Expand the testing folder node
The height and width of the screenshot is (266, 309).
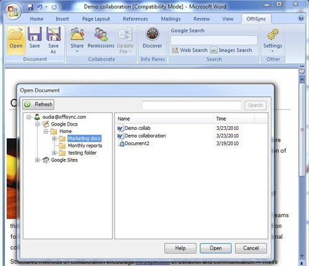coord(54,153)
